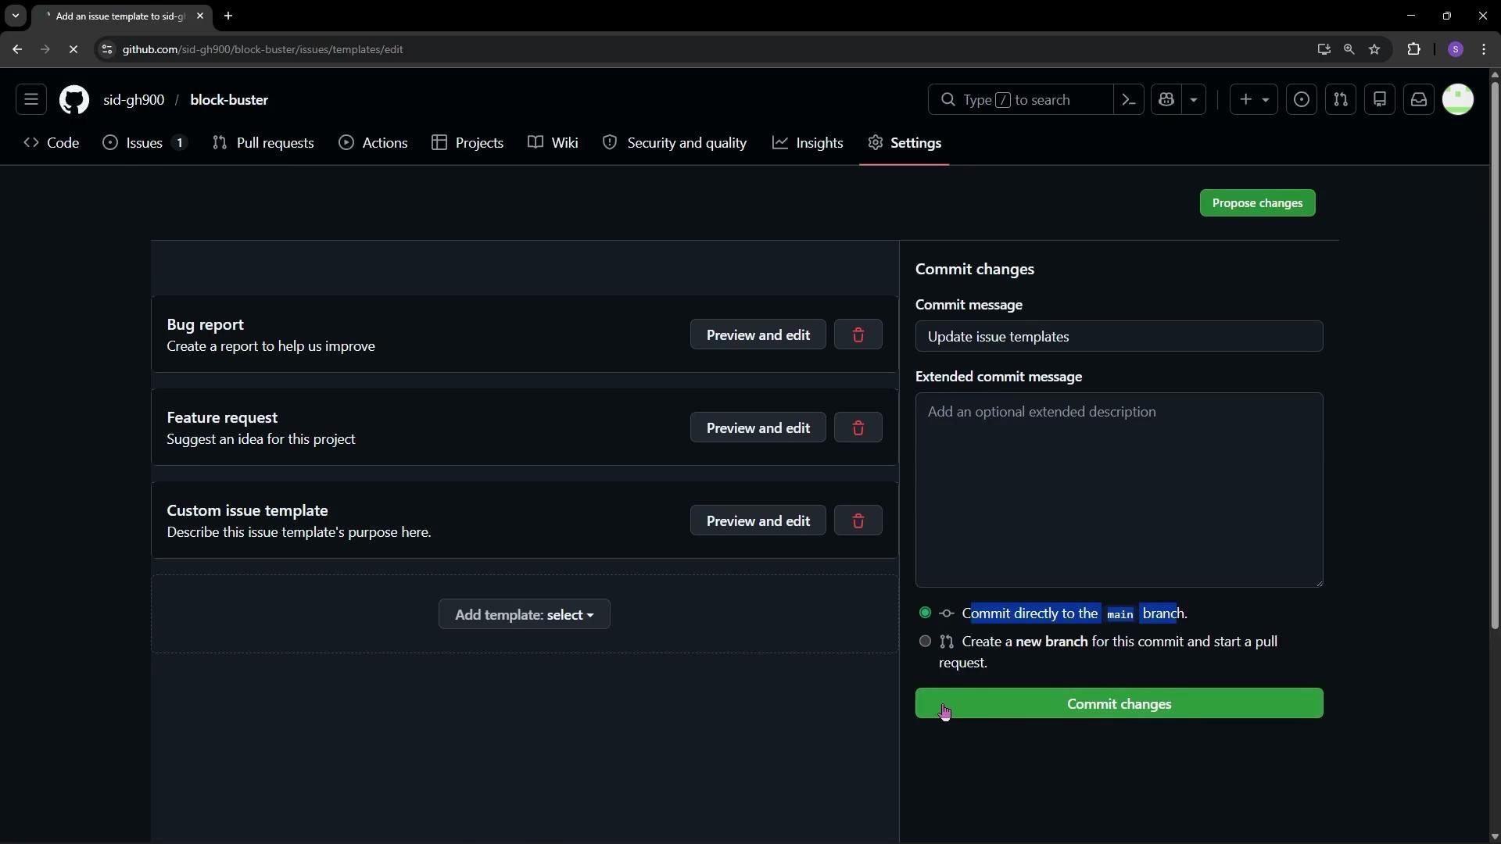Viewport: 1501px width, 844px height.
Task: Open the Chrome profile icon
Action: pos(1456,49)
